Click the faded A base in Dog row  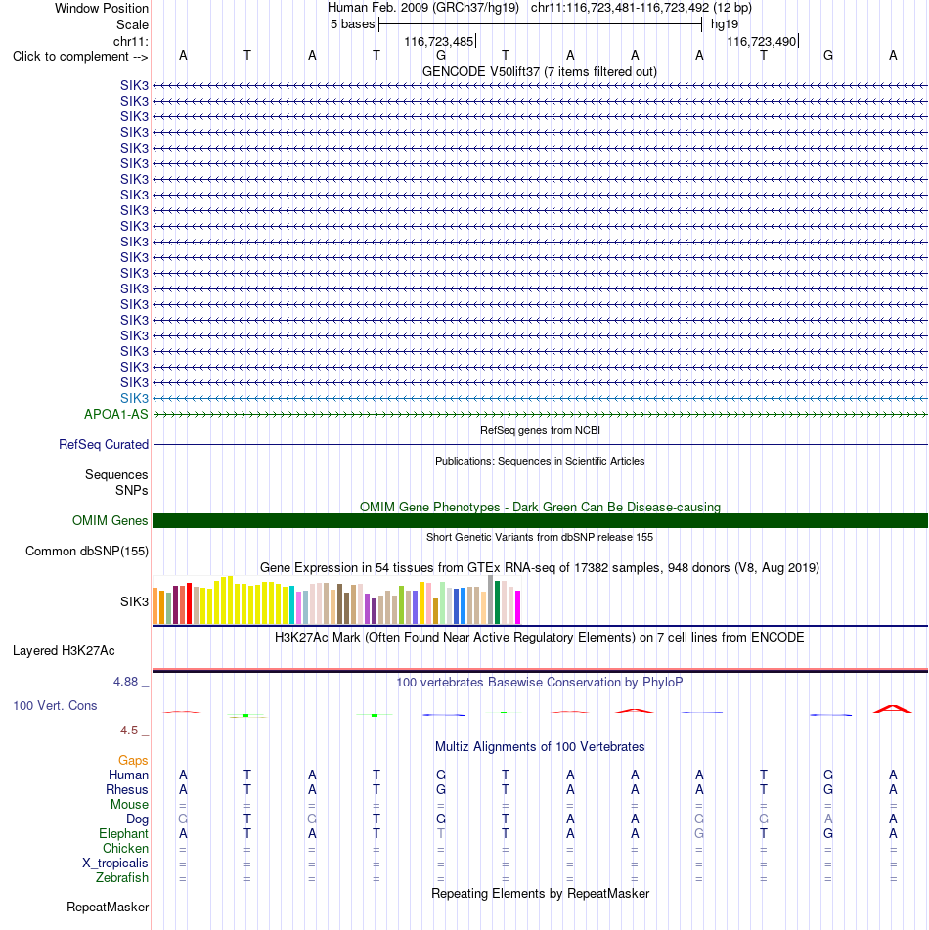[x=828, y=819]
